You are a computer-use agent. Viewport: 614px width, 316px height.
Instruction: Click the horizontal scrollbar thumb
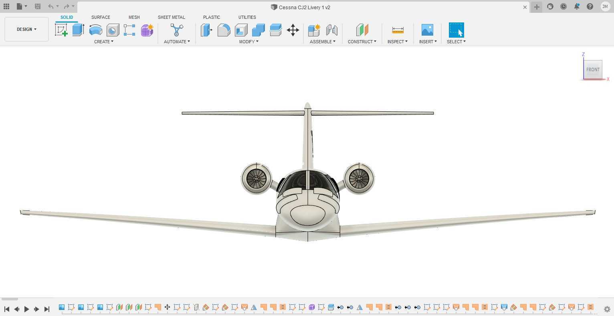10,299
